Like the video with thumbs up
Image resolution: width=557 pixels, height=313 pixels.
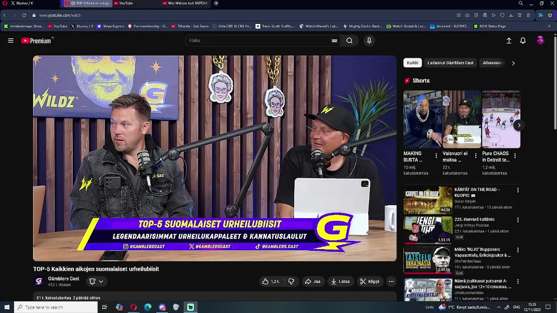coord(271,281)
